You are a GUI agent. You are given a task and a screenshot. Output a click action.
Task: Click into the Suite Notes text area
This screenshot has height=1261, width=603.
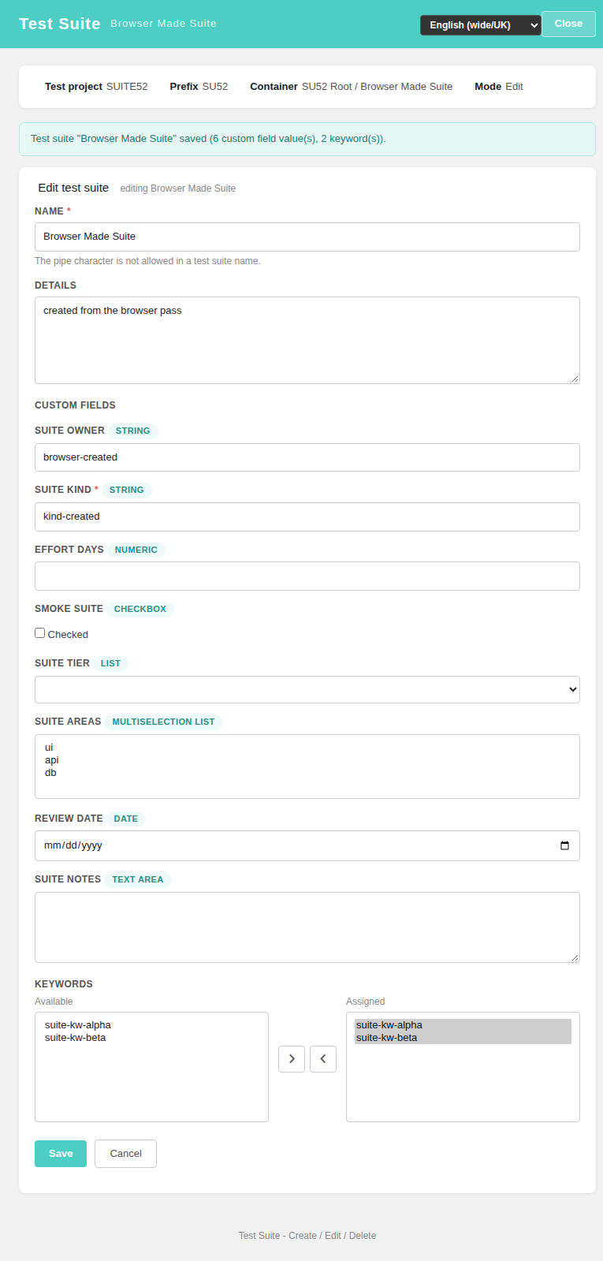(x=307, y=927)
